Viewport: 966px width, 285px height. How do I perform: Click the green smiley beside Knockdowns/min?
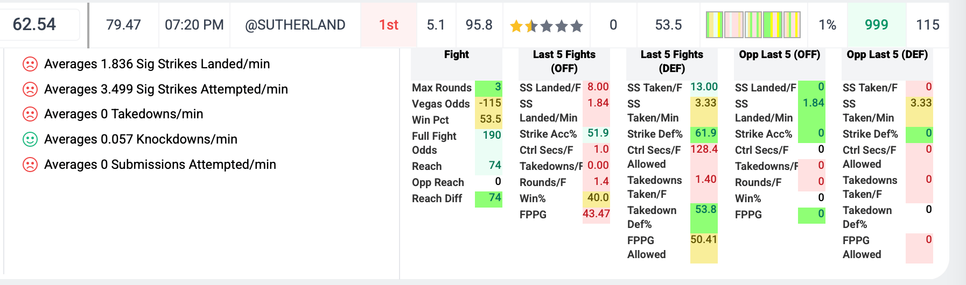[x=30, y=139]
